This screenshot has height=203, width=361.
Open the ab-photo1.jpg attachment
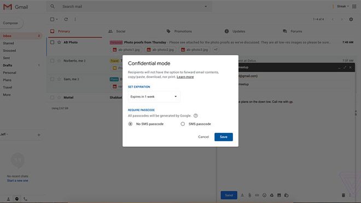pyautogui.click(x=126, y=50)
